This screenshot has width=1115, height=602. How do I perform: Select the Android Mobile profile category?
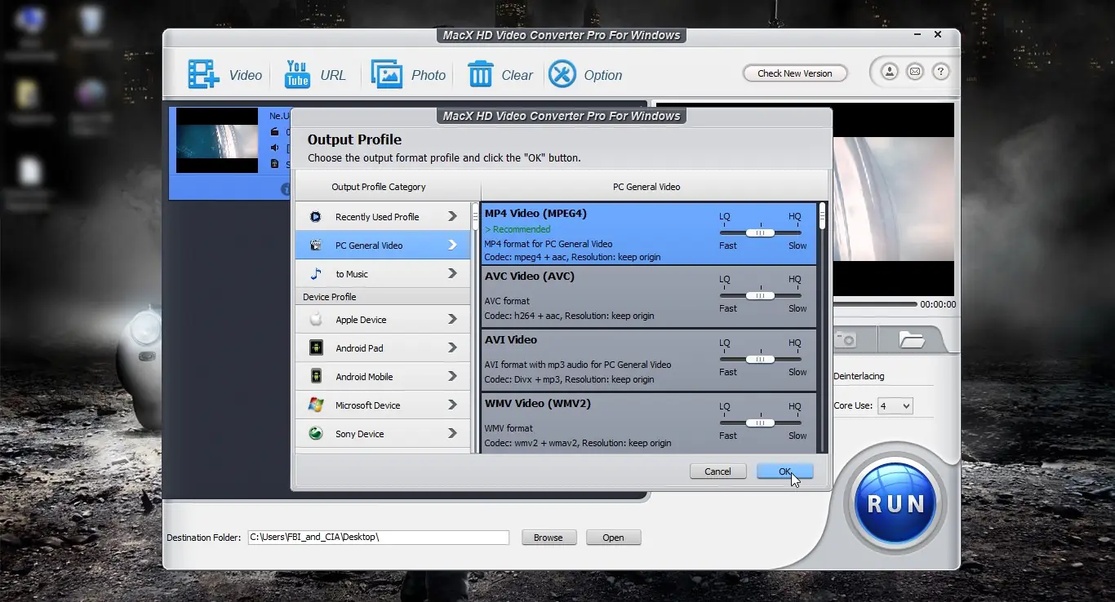coord(383,377)
